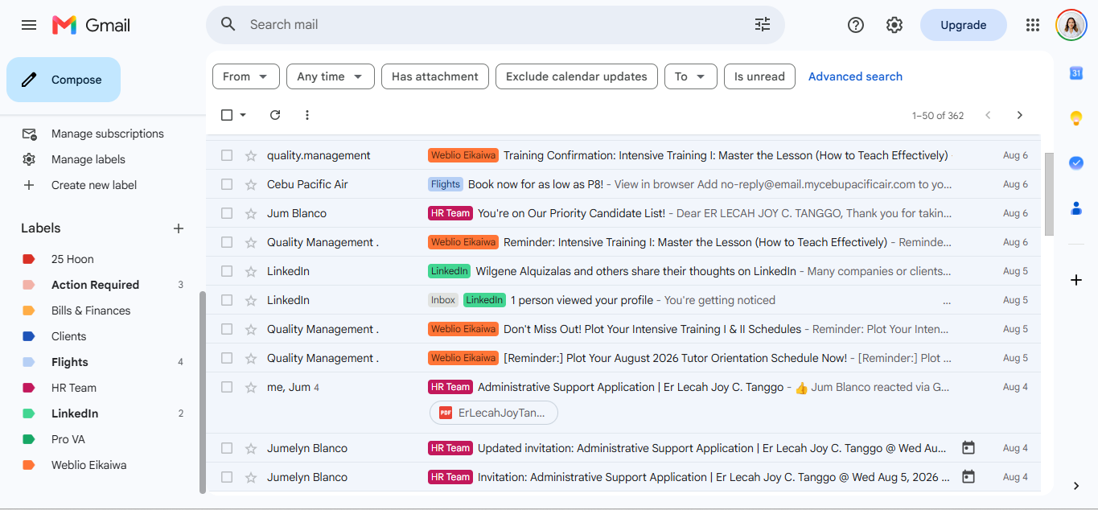The height and width of the screenshot is (510, 1098).
Task: Tick the checkbox for Jum Blanco email
Action: [227, 213]
